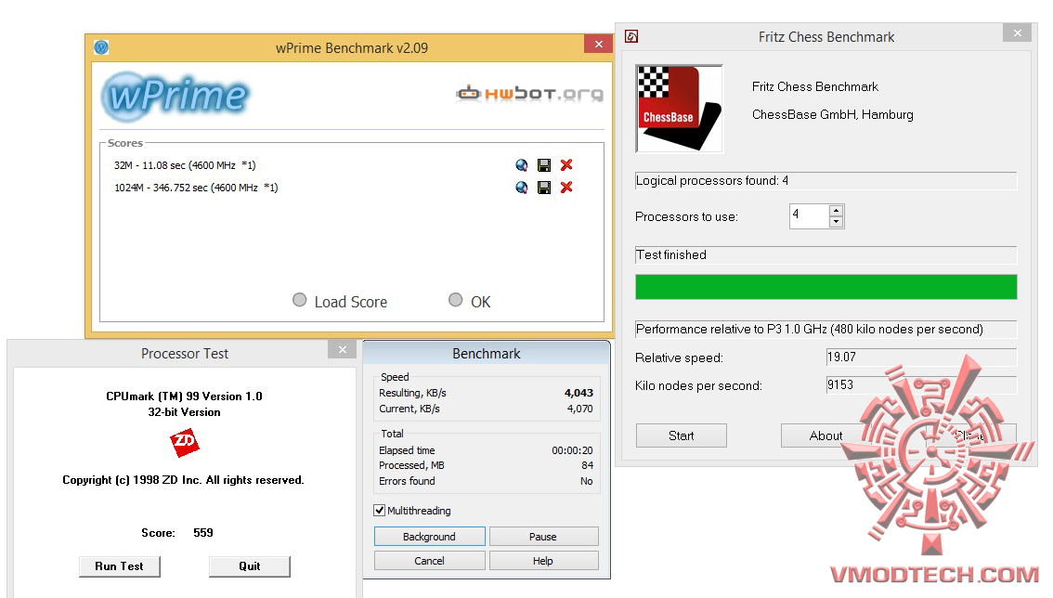
Task: Click the Resulting KB/s value 4,043
Action: [578, 393]
